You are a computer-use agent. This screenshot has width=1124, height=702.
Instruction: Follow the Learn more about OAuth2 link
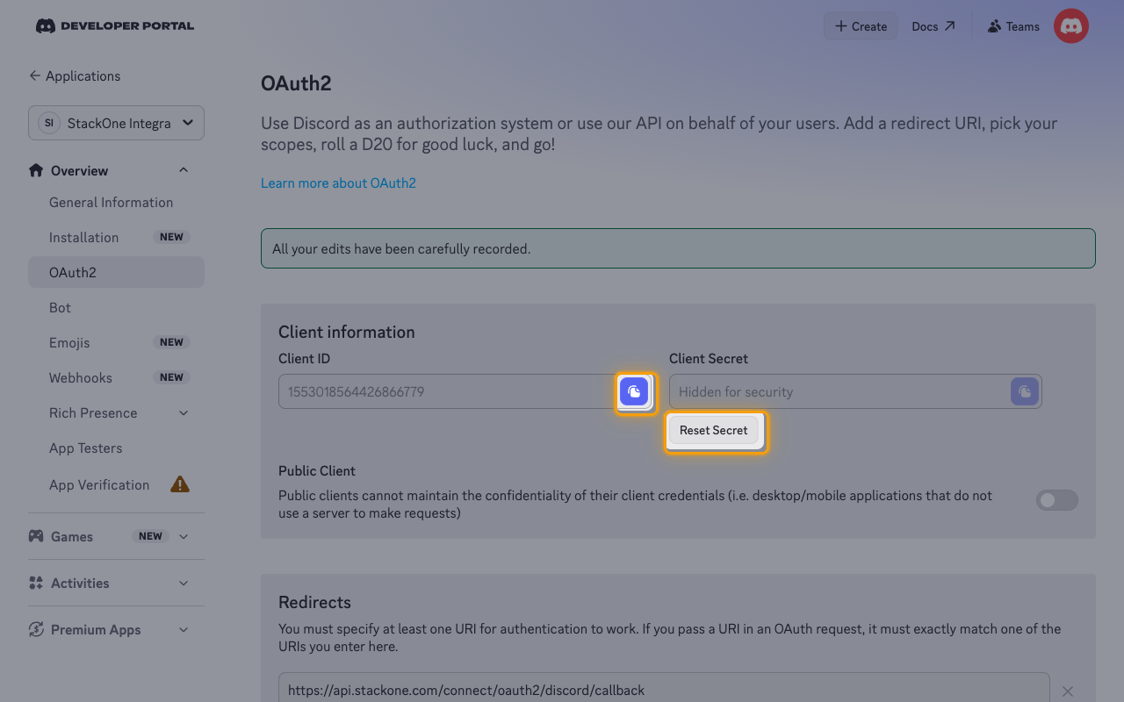pos(338,183)
